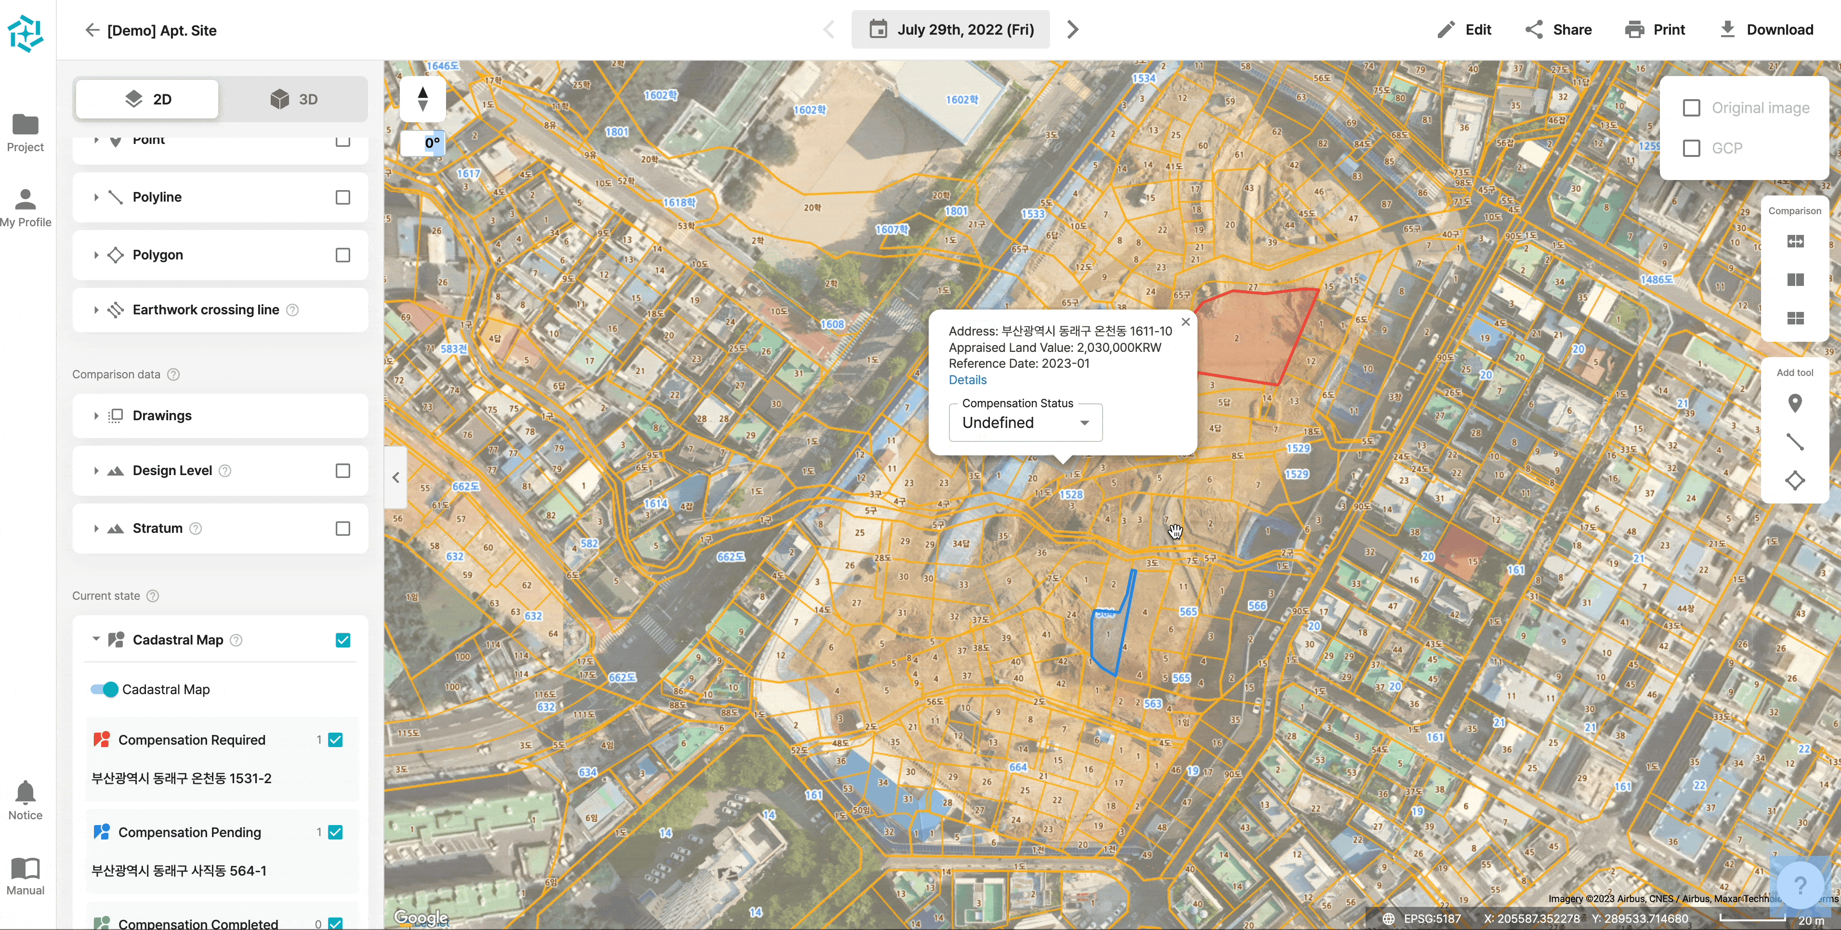Enable Design Level checkbox

click(343, 471)
